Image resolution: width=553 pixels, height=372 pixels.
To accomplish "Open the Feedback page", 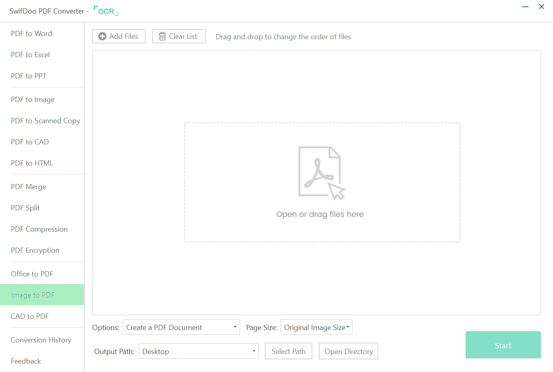I will coord(42,361).
